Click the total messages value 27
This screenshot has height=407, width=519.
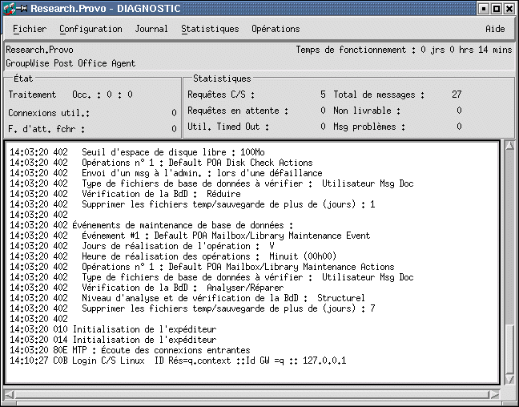[457, 95]
